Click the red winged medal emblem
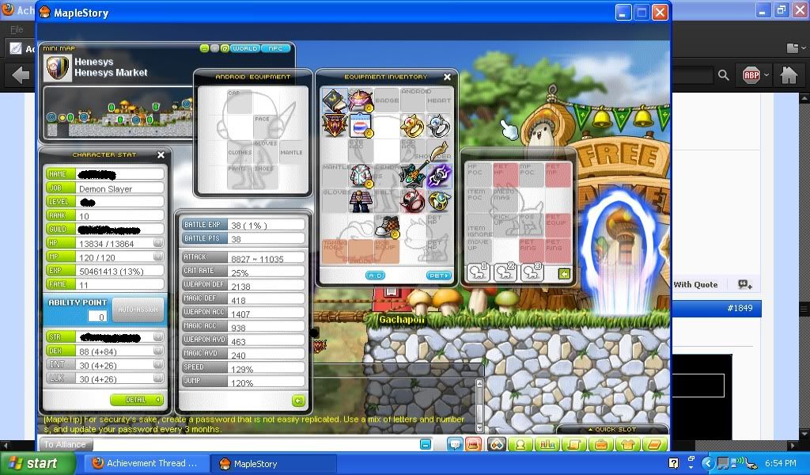Viewport: 810px width, 475px height. pos(335,126)
